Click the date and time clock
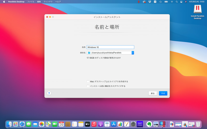Image resolution: width=207 pixels, height=129 pixels. point(197,2)
